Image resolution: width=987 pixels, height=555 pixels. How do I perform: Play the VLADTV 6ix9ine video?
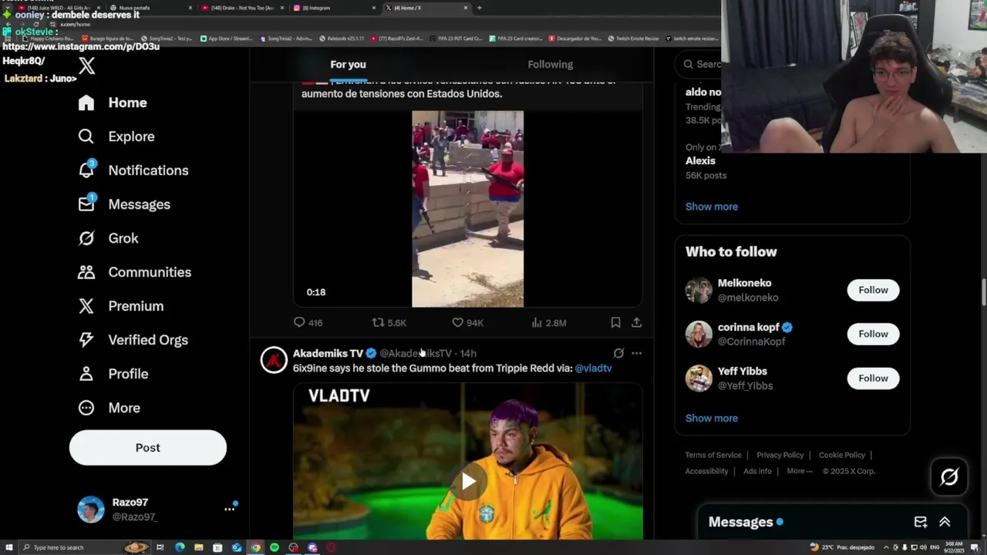pos(468,482)
